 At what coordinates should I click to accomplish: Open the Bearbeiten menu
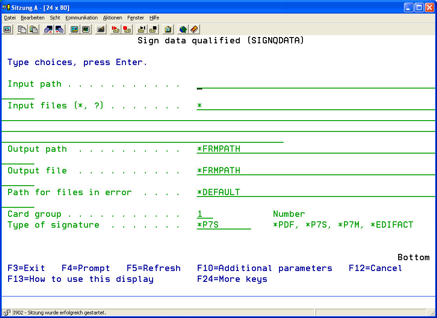coord(33,18)
